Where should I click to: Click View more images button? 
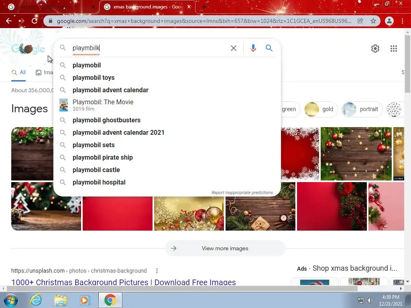pos(225,248)
